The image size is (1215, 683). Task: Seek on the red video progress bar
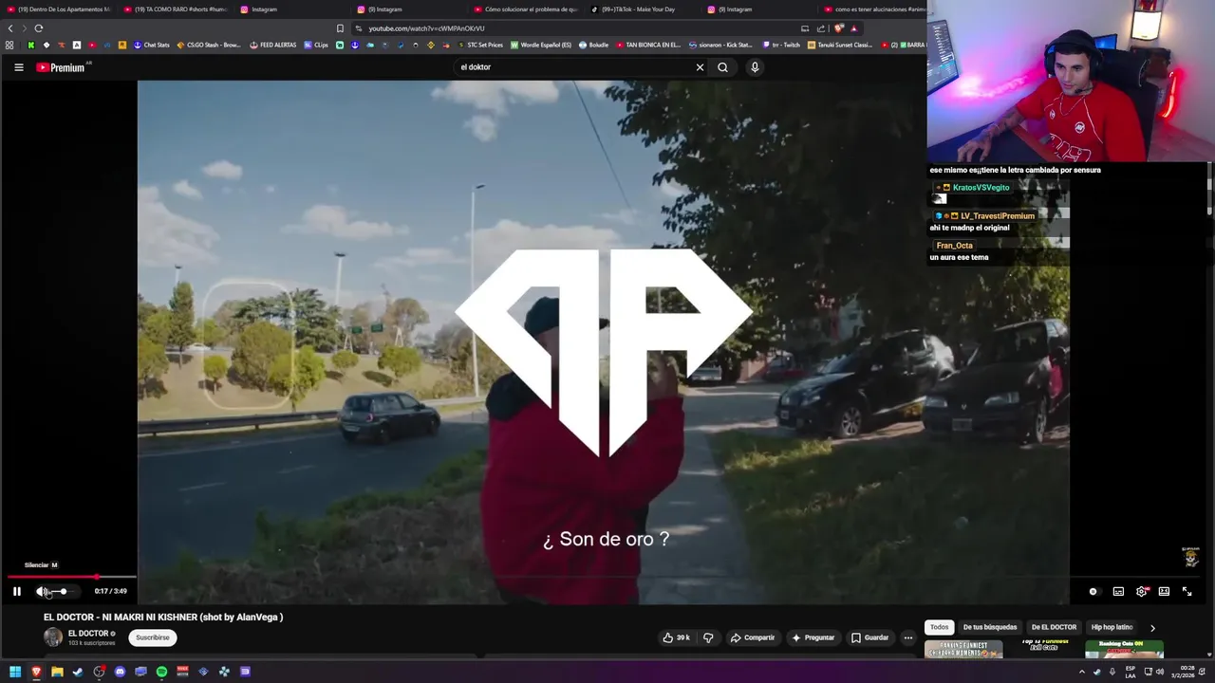point(72,577)
